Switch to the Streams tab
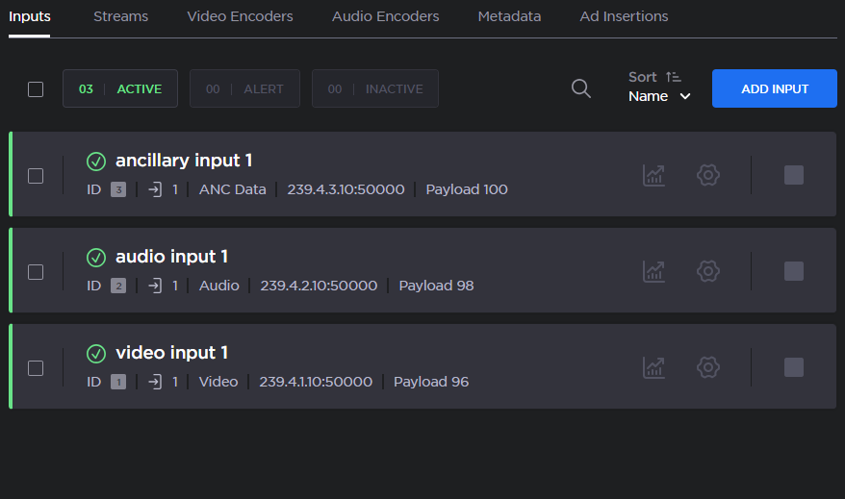This screenshot has height=499, width=845. [x=120, y=16]
